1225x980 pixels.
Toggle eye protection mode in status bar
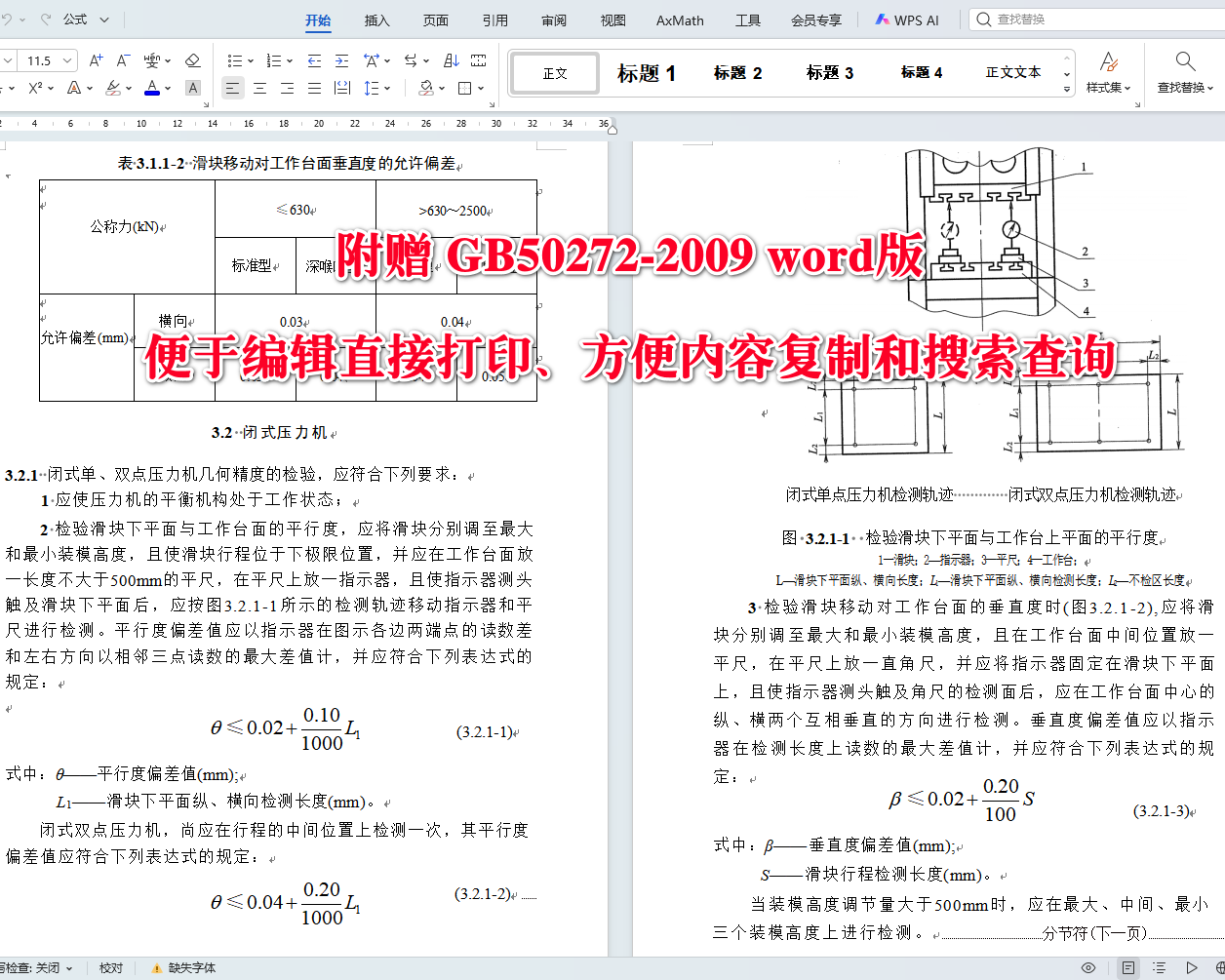[1088, 968]
